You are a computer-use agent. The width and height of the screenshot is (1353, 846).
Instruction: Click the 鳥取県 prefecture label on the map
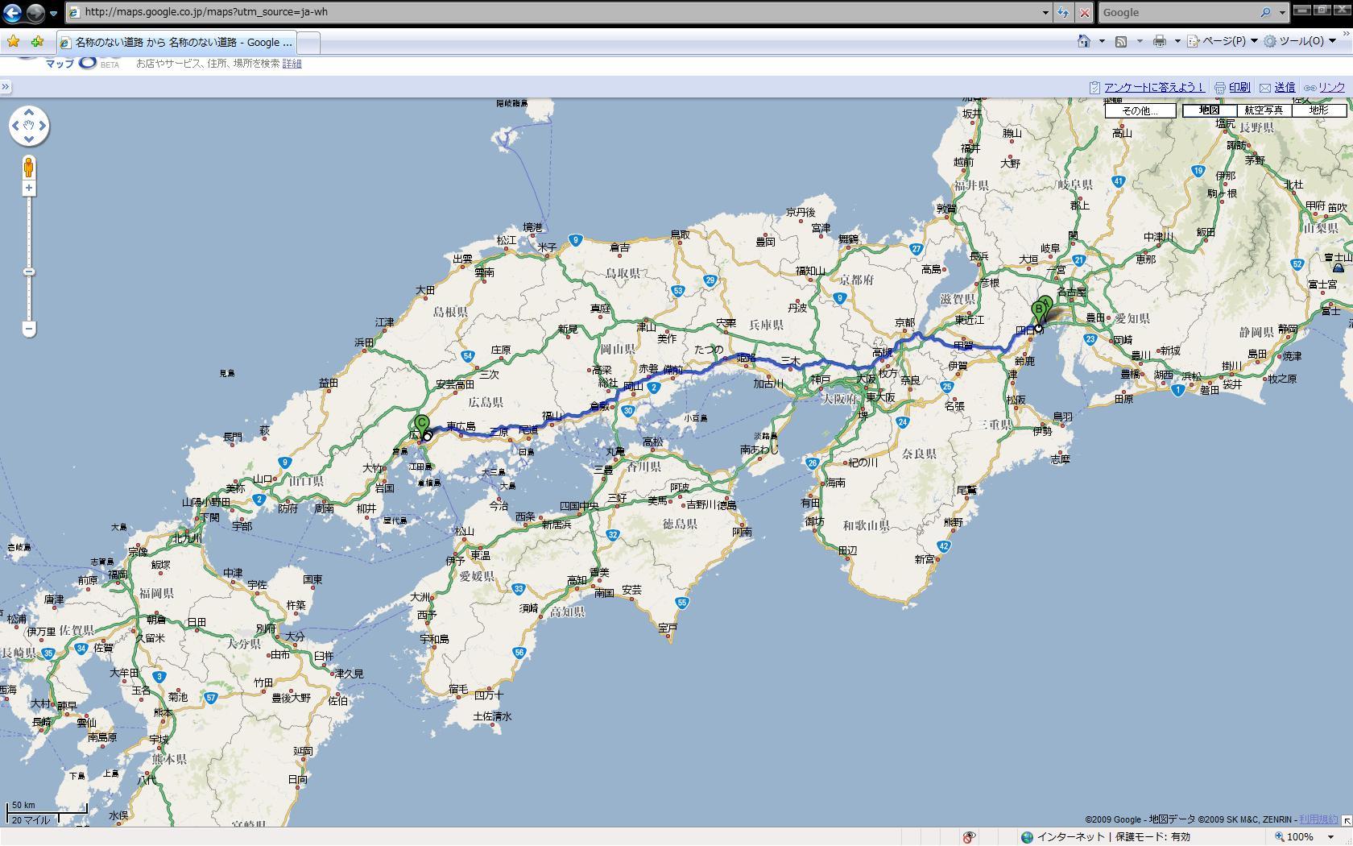[623, 273]
